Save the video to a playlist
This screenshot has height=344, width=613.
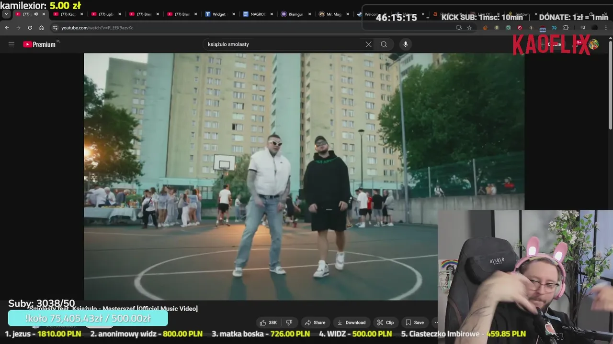coord(414,322)
